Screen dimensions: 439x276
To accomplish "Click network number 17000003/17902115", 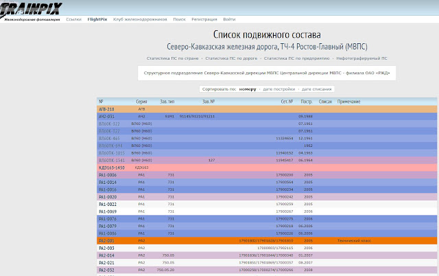I will [275, 248].
